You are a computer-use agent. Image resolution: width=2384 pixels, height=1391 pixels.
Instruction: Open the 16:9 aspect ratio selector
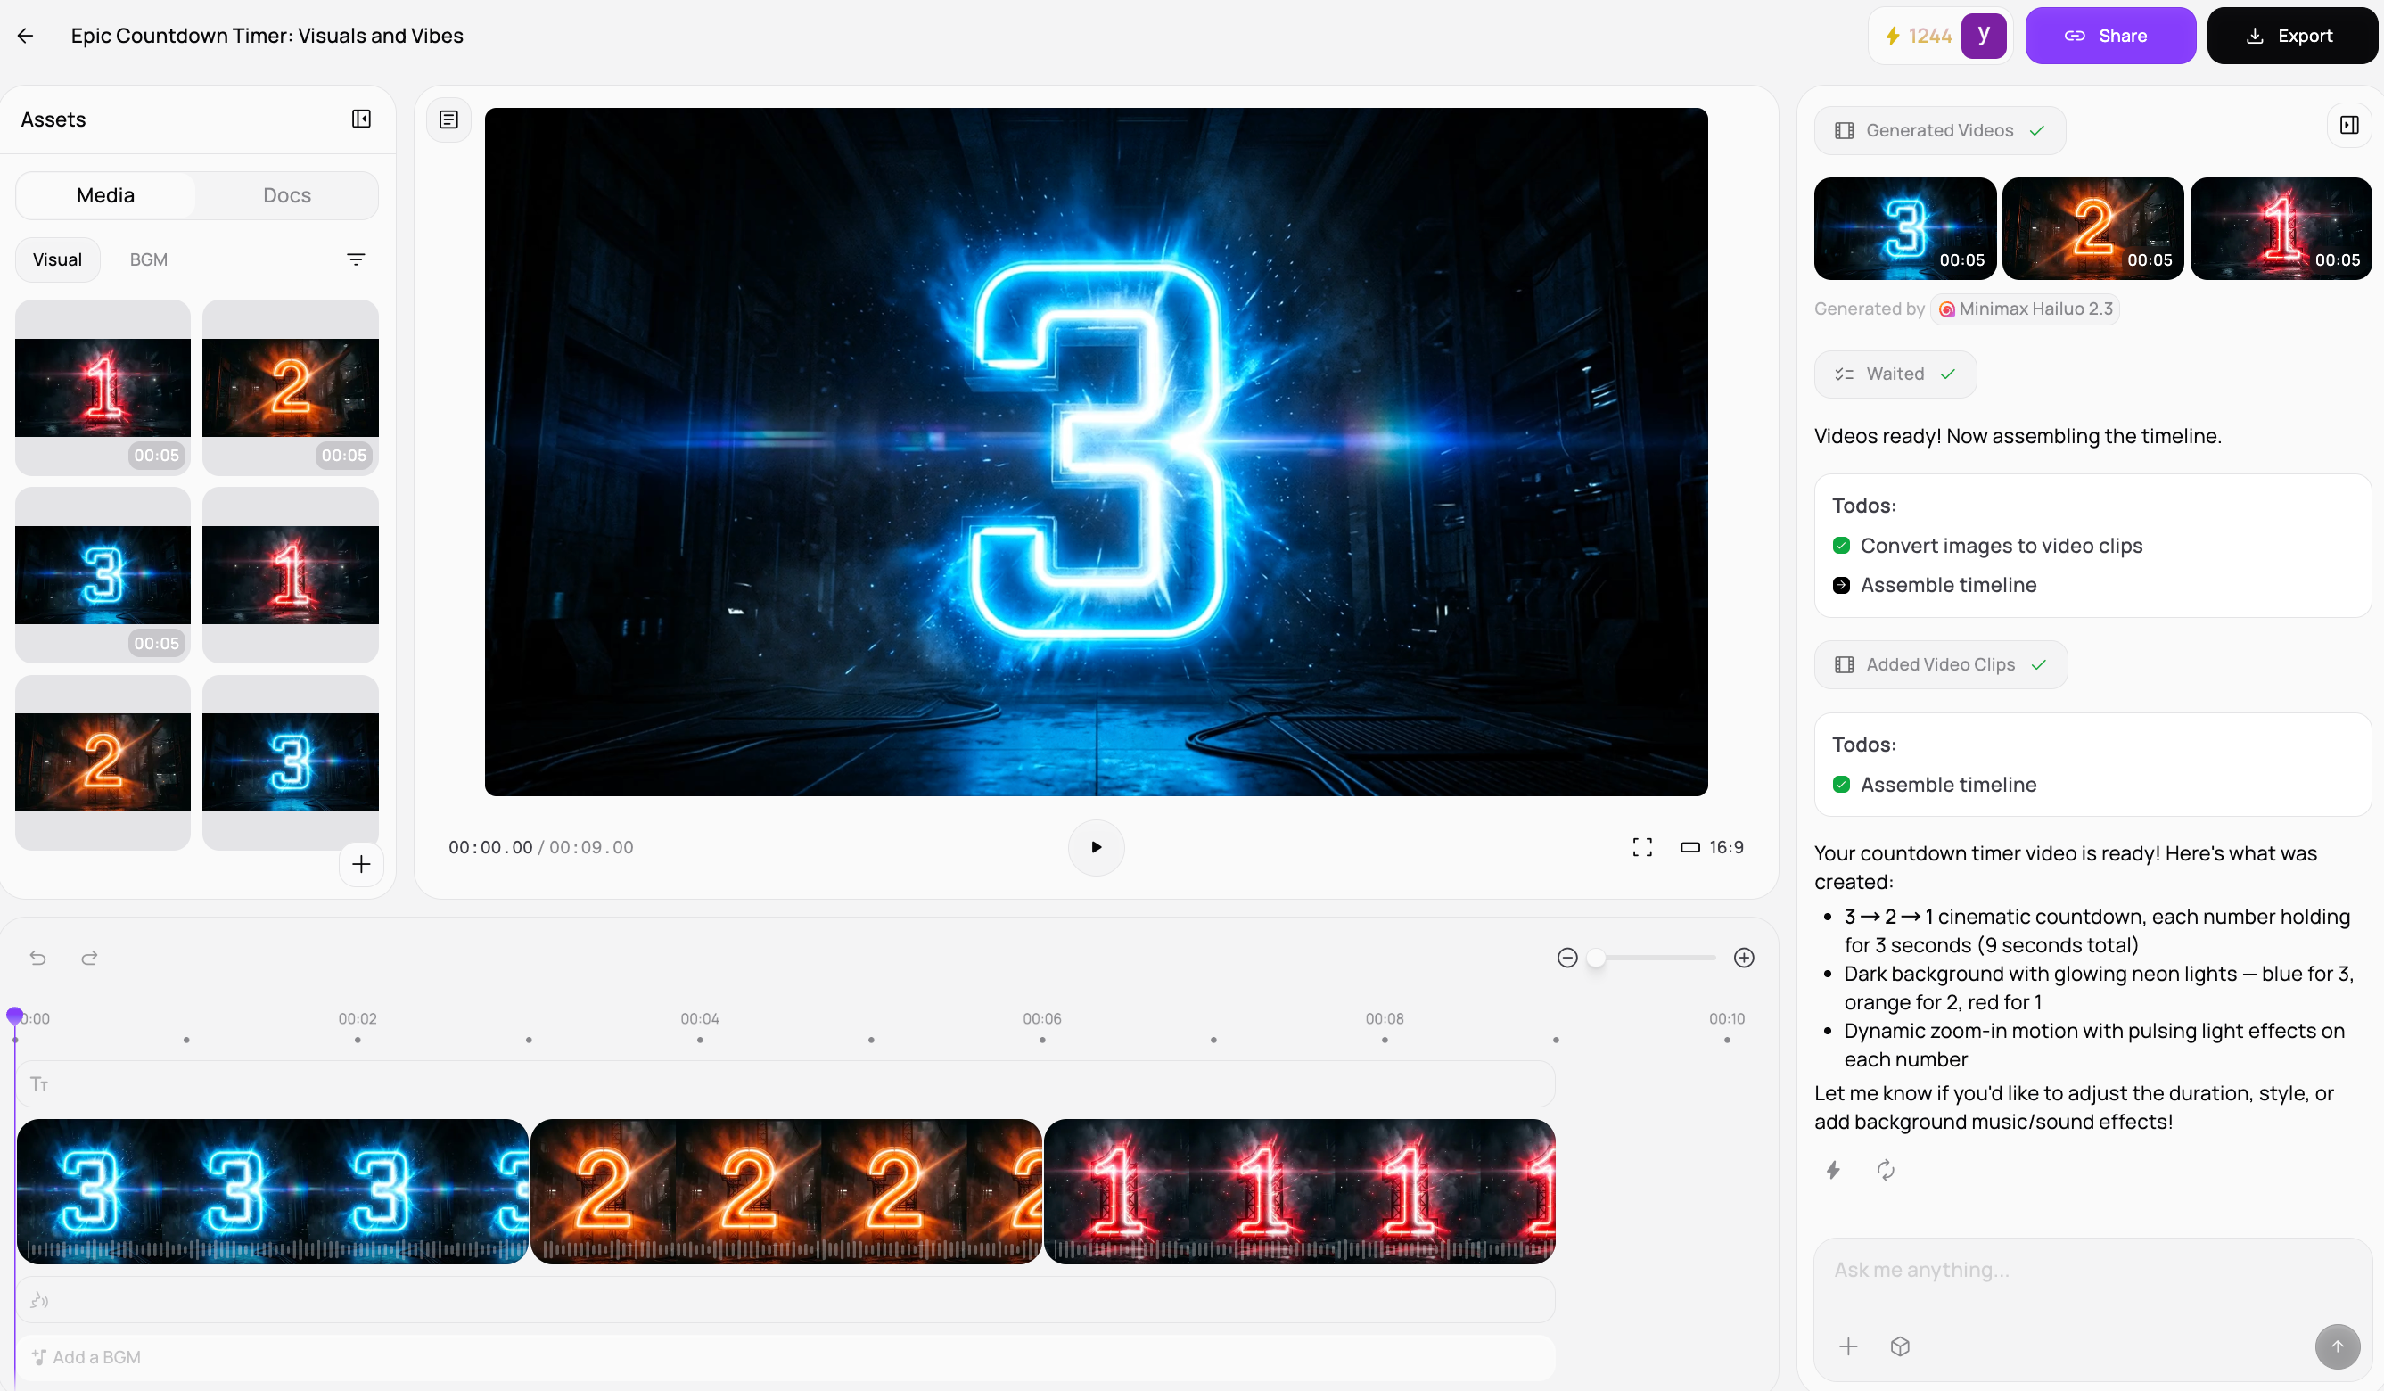[x=1713, y=847]
